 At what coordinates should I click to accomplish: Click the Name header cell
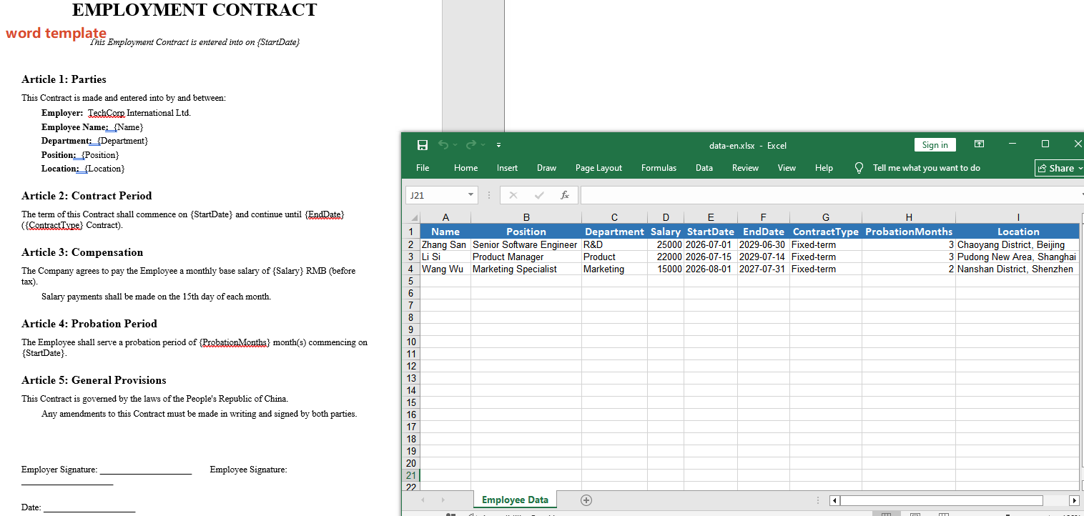(x=445, y=232)
